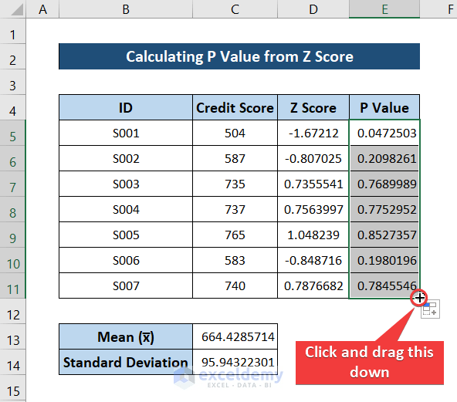Select credit score cell 735
Screen dimensions: 457x402
pyautogui.click(x=235, y=184)
